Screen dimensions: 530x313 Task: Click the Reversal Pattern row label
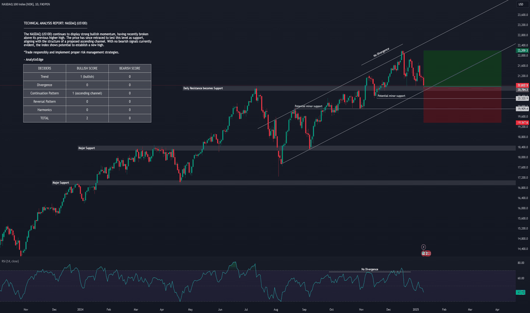pyautogui.click(x=44, y=101)
